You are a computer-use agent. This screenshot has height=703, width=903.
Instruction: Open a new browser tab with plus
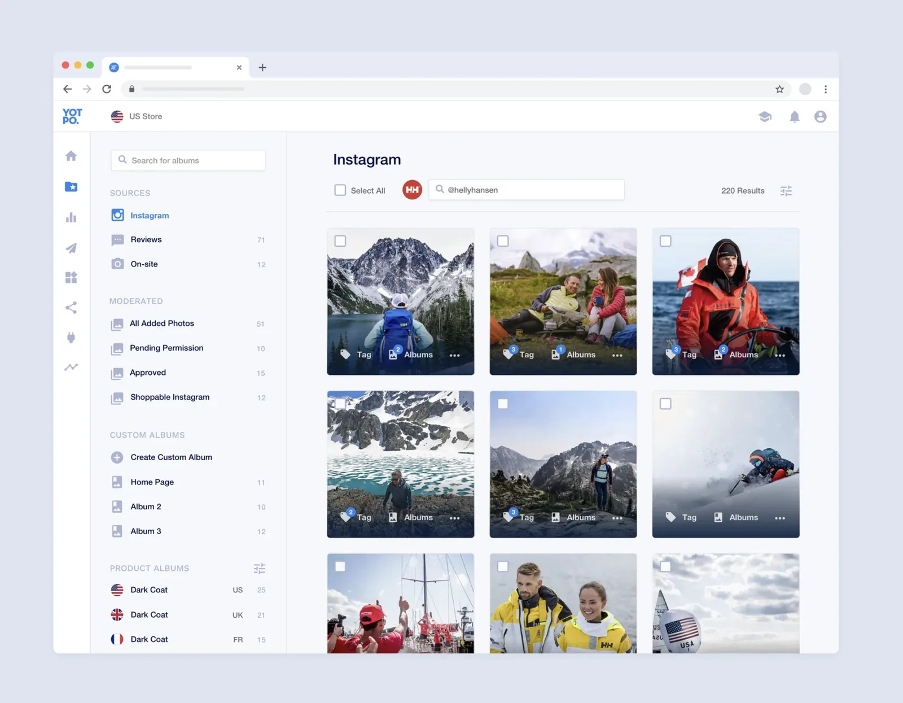pyautogui.click(x=262, y=68)
